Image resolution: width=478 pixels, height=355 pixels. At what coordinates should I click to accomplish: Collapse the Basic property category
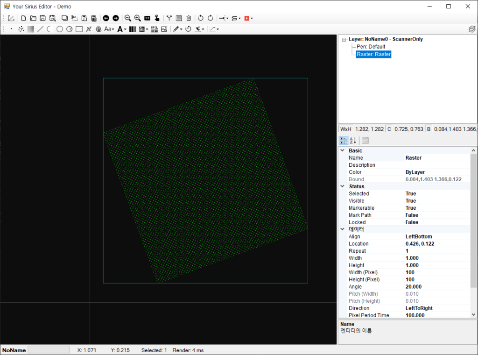pyautogui.click(x=343, y=151)
